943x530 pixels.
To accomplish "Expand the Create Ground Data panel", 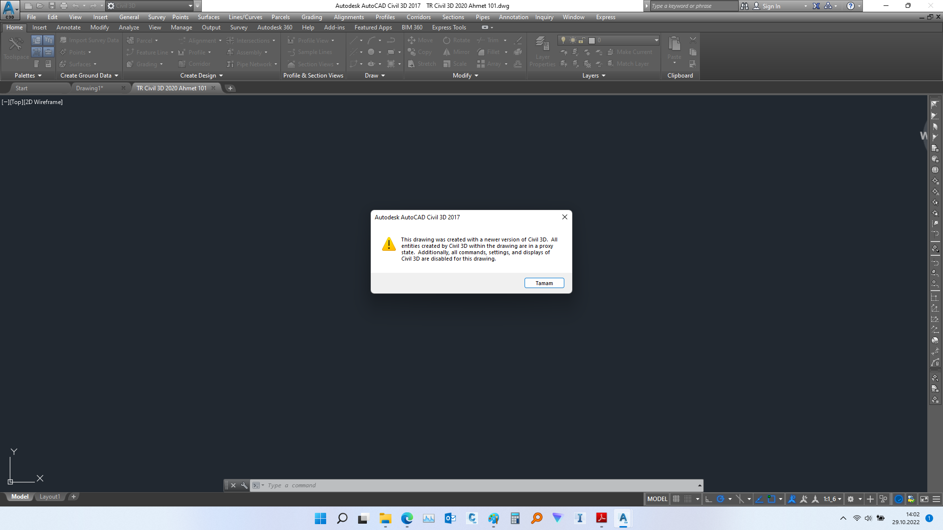I will (89, 76).
